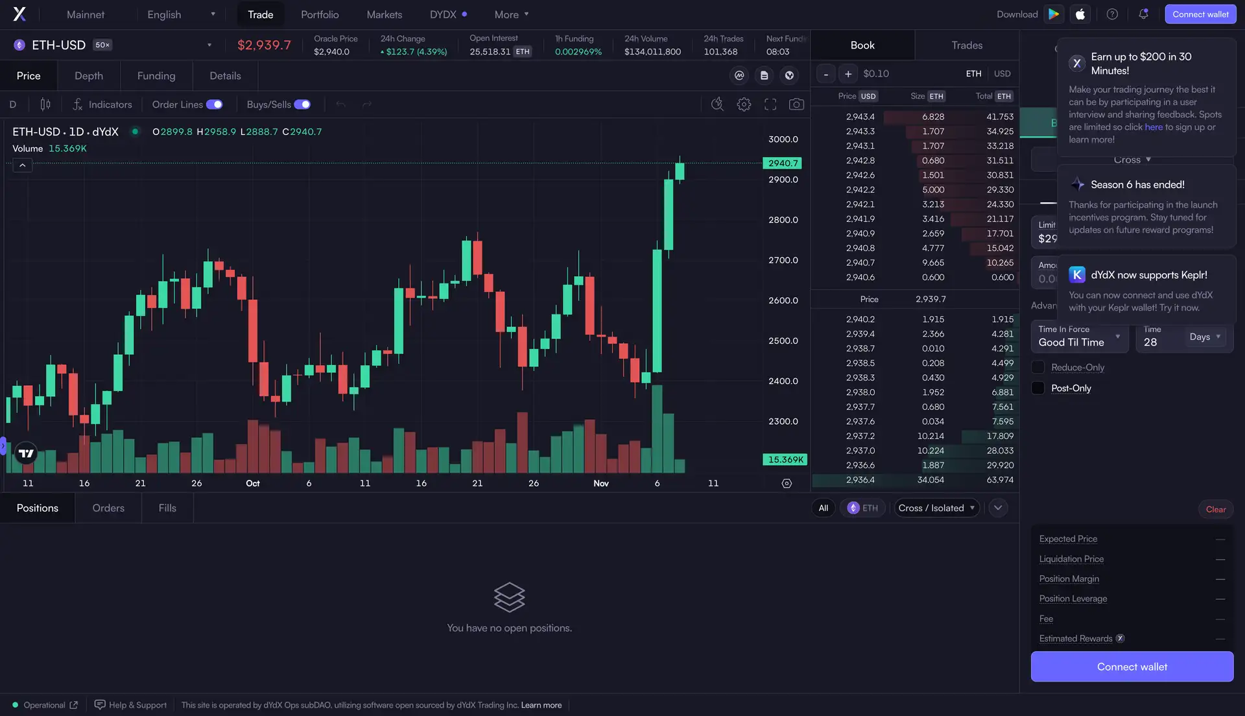This screenshot has height=716, width=1245.
Task: Collapse the positions panel chevron button
Action: (x=998, y=508)
